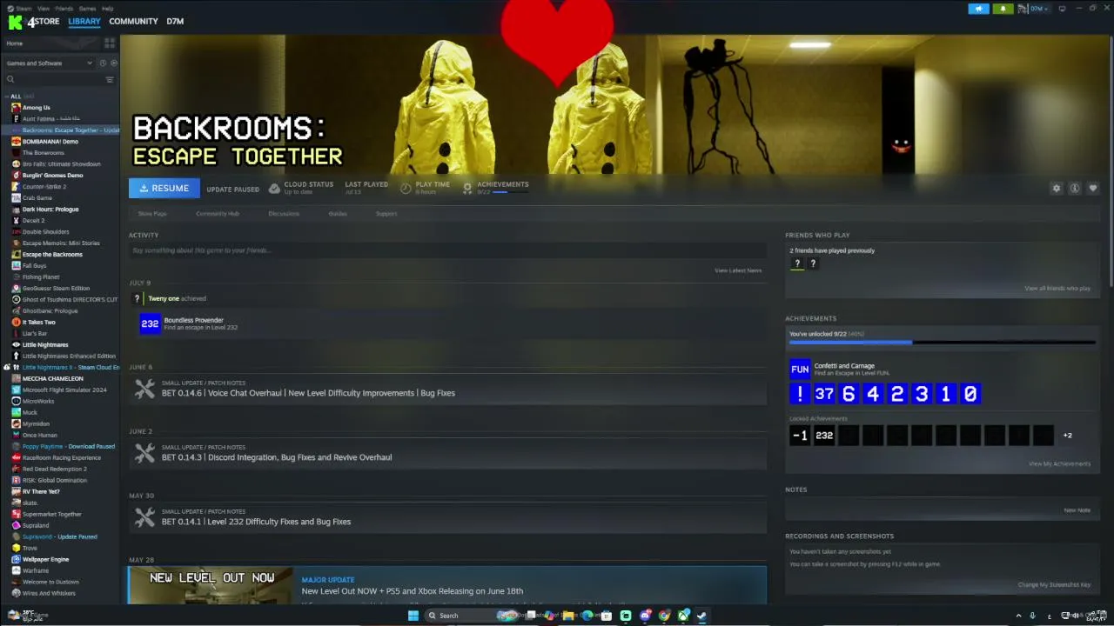This screenshot has width=1114, height=626.
Task: Open the View menu
Action: (x=44, y=8)
